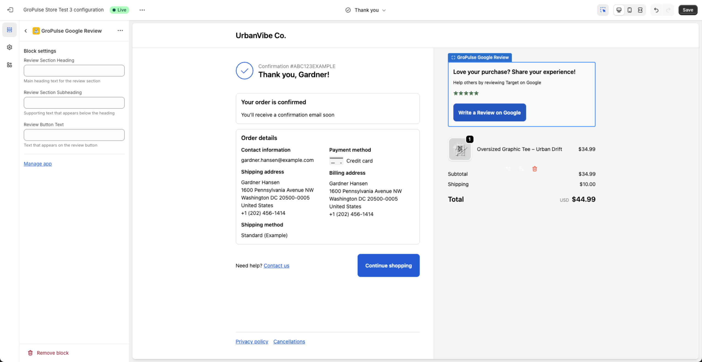Click the undo arrow
Screen dimensions: 702x362
coord(656,10)
